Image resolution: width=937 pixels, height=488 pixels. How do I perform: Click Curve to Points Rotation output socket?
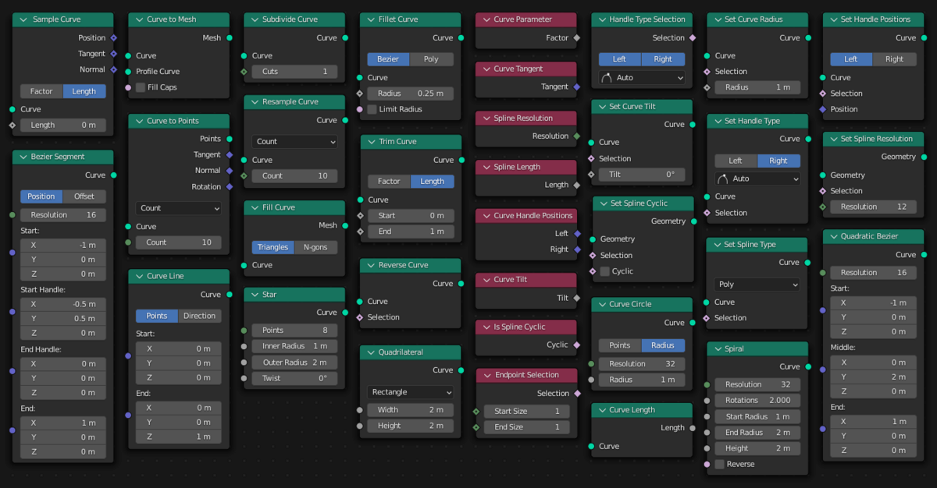click(x=230, y=187)
